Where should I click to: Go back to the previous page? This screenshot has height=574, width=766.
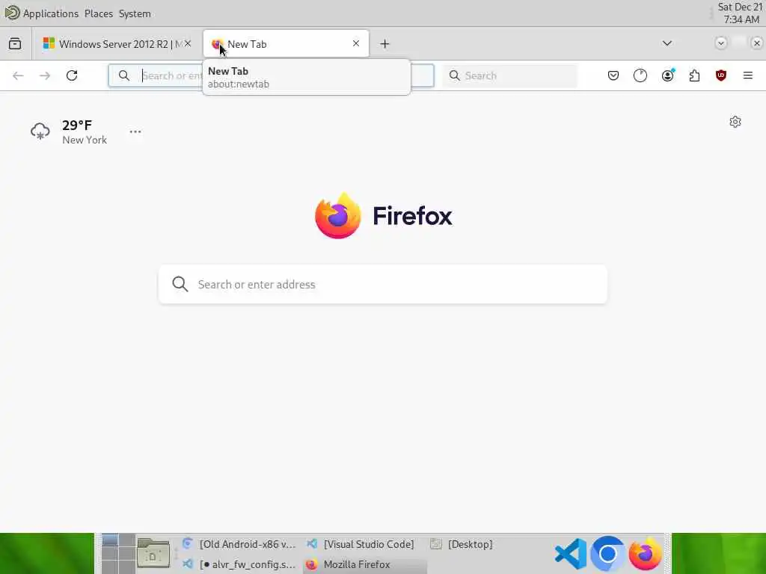(18, 75)
